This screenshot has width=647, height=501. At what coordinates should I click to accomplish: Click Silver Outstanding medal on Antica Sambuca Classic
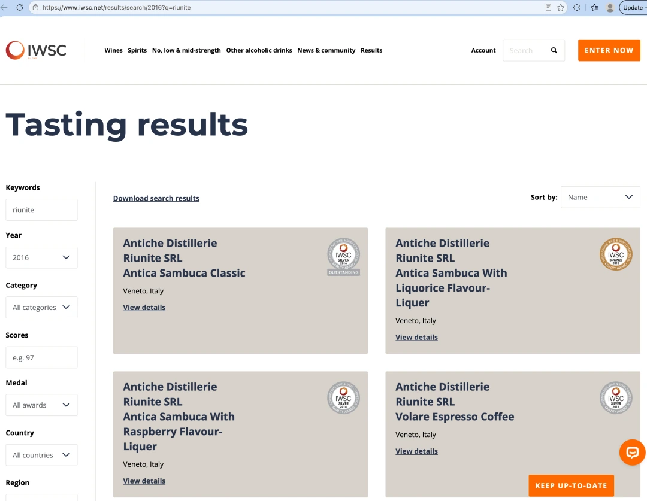(x=343, y=257)
